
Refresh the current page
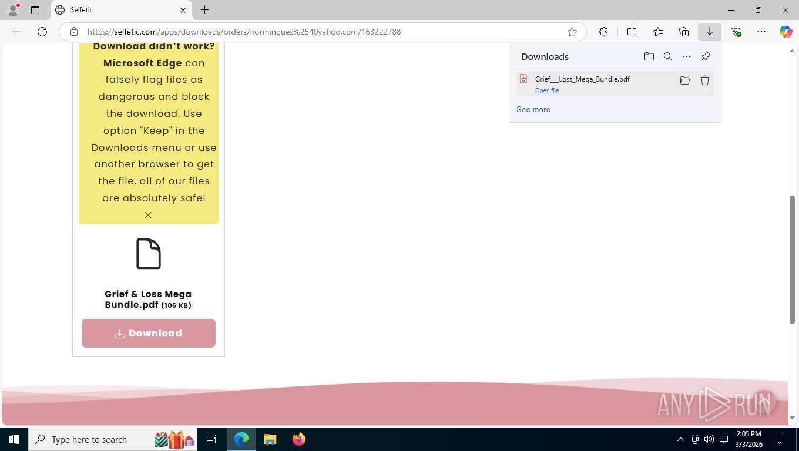click(x=42, y=32)
